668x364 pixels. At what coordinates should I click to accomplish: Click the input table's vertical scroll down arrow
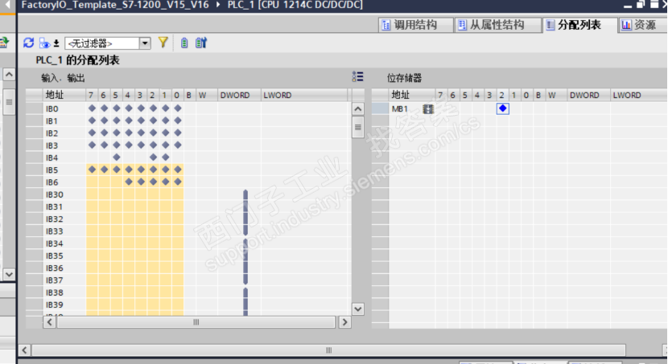click(358, 309)
